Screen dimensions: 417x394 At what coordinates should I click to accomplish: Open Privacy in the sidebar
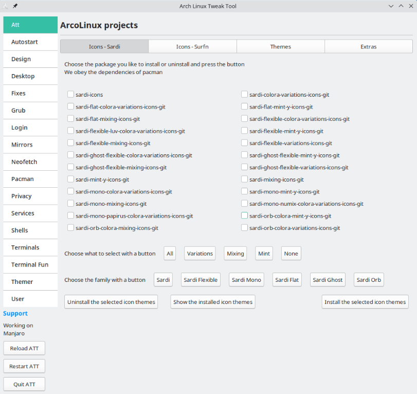(30, 196)
